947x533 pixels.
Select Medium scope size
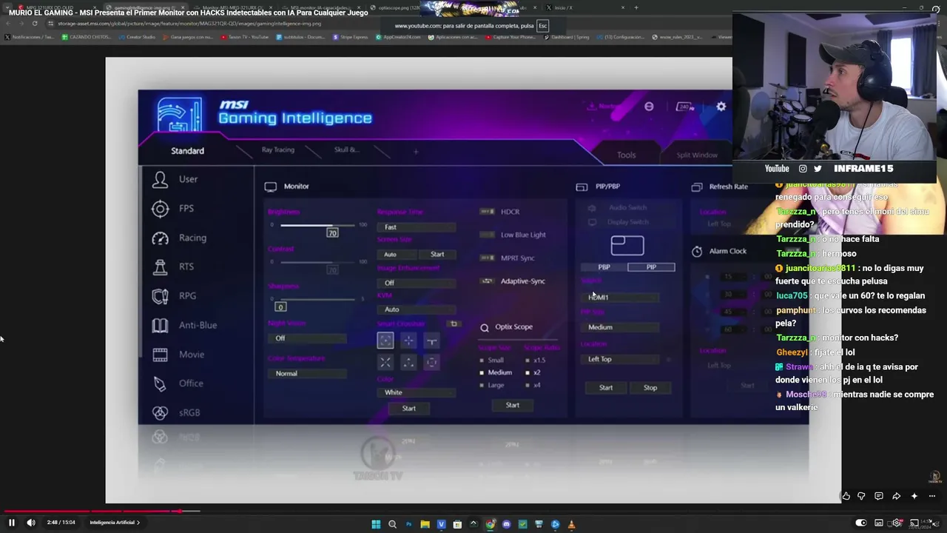click(x=496, y=372)
